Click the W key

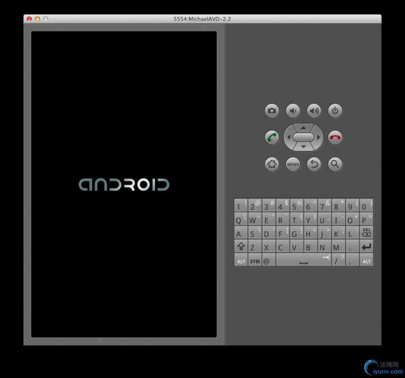point(255,219)
